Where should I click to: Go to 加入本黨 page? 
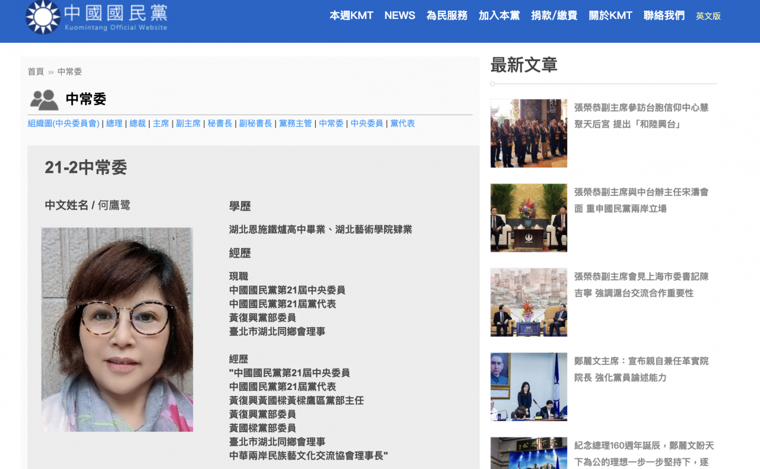coord(499,16)
